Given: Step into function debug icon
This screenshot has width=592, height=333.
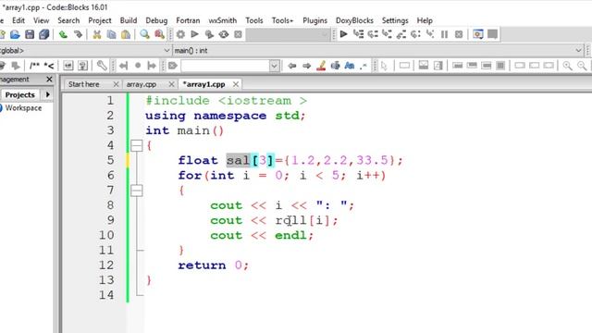Looking at the screenshot, I should 387,34.
